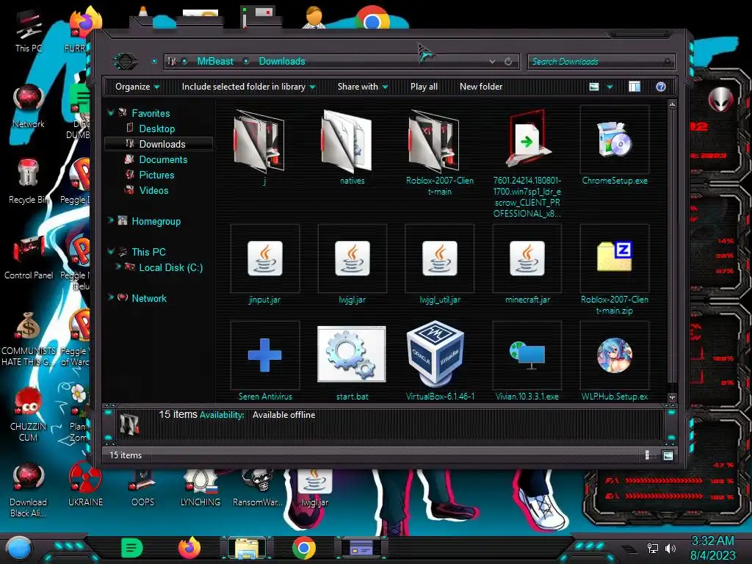Click the Search Downloads field
Viewport: 752px width, 564px height.
(601, 62)
